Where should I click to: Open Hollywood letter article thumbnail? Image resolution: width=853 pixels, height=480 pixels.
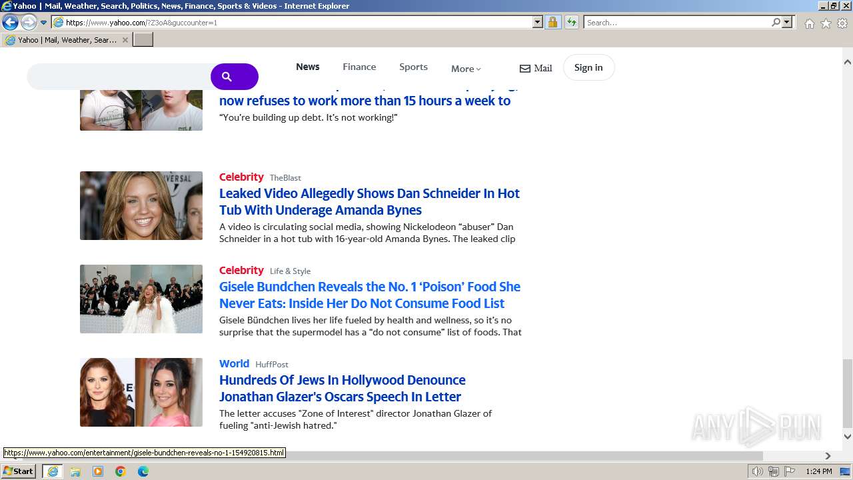point(141,392)
